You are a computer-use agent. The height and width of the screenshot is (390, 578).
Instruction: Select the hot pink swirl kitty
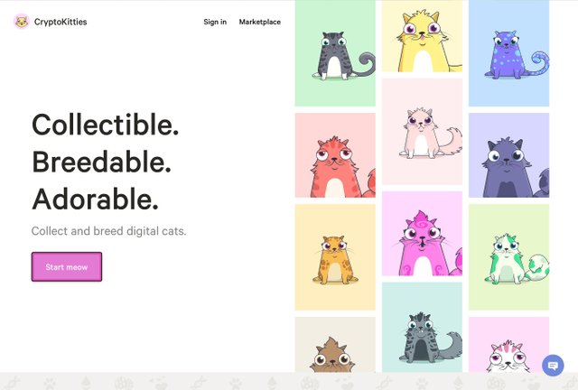pos(422,233)
